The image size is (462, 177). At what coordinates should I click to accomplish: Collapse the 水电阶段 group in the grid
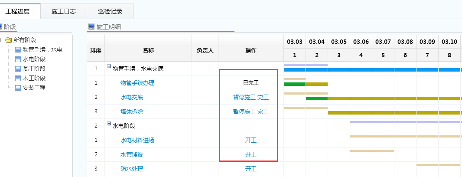(x=109, y=124)
